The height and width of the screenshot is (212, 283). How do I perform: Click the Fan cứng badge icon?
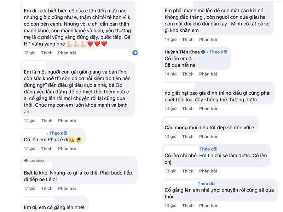[x=26, y=161]
